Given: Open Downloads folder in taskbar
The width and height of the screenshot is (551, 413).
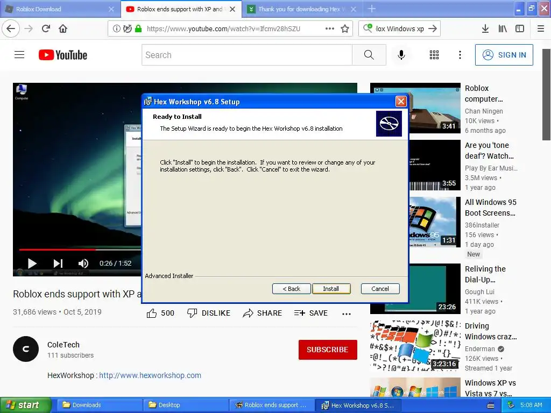Looking at the screenshot, I should click(x=99, y=405).
